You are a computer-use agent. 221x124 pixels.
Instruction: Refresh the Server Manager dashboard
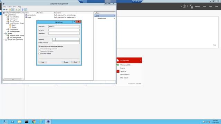(184, 6)
